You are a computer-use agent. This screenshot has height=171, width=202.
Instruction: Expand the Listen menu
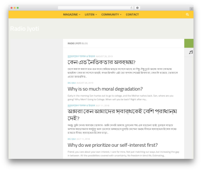point(91,15)
